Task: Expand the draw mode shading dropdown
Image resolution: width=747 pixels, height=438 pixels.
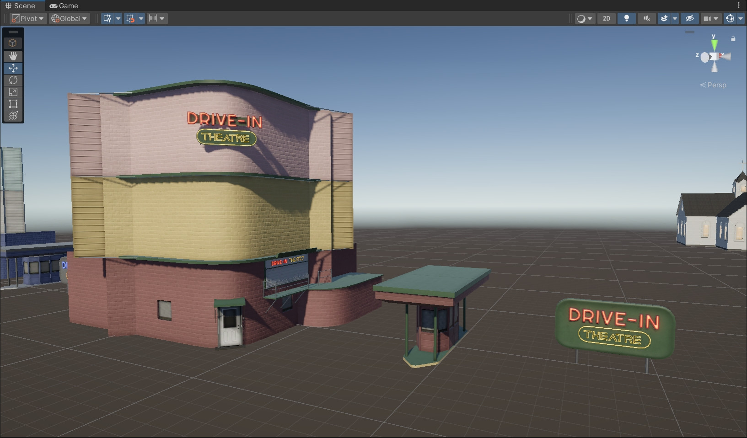Action: point(585,18)
